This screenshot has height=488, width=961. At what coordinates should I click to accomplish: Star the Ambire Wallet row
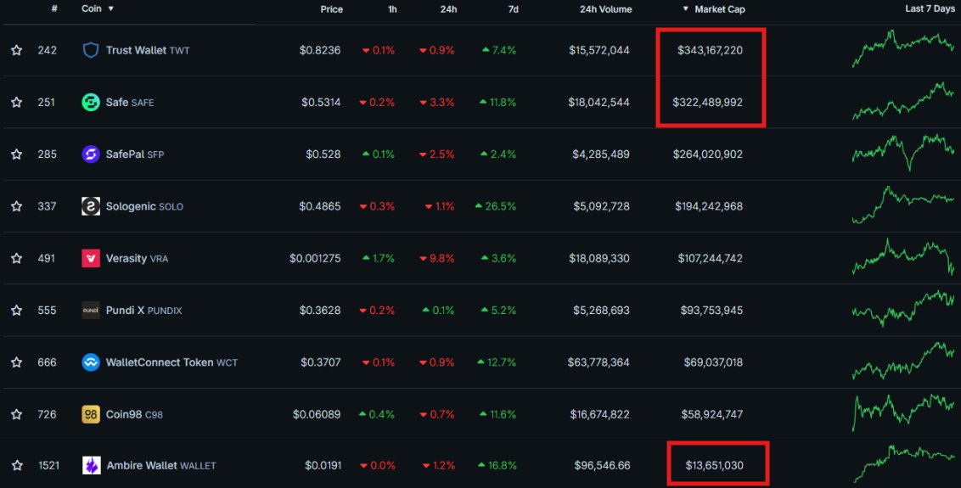click(16, 466)
